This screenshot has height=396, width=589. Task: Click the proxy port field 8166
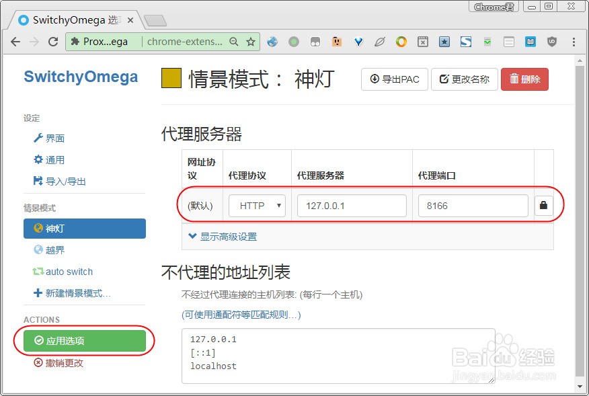click(473, 206)
